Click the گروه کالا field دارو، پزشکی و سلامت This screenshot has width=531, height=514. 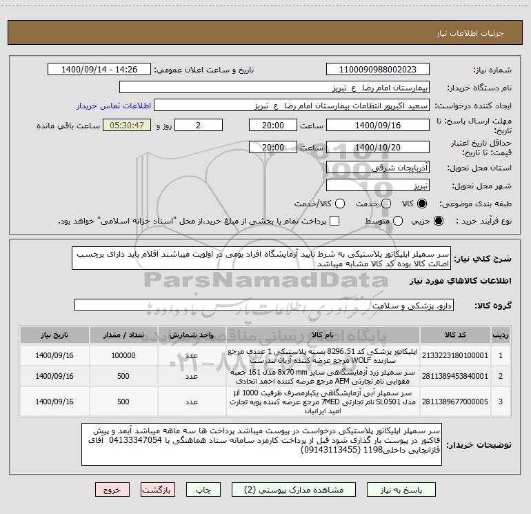pos(264,305)
